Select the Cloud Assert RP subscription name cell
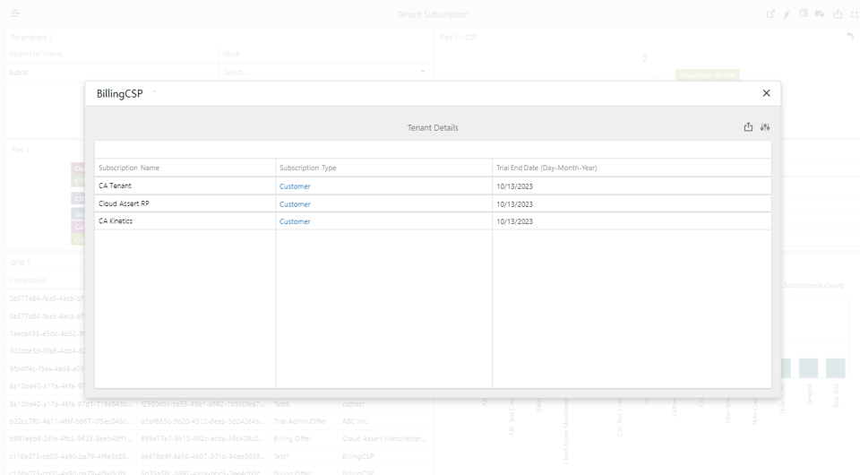Screen dimensions: 860x475 click(x=185, y=203)
